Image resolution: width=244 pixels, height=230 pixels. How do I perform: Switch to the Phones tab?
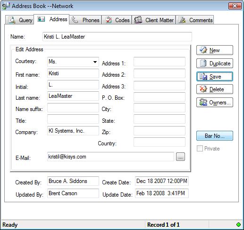pos(85,20)
